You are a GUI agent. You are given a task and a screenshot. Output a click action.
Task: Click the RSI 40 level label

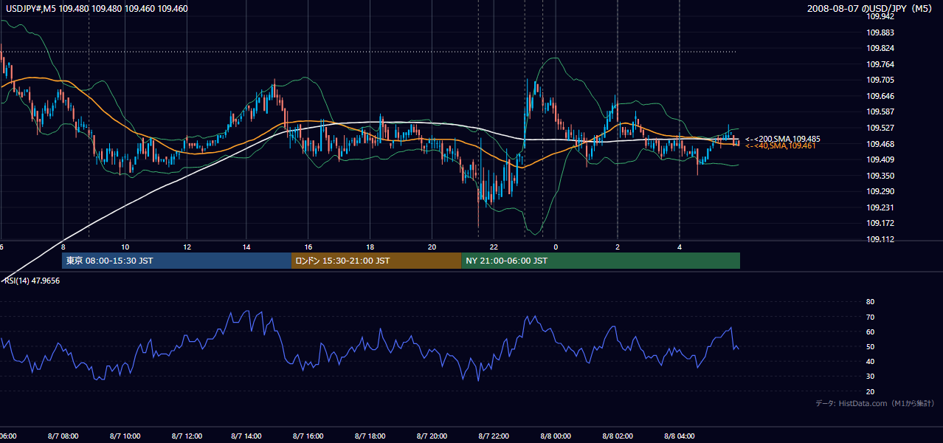pos(870,362)
